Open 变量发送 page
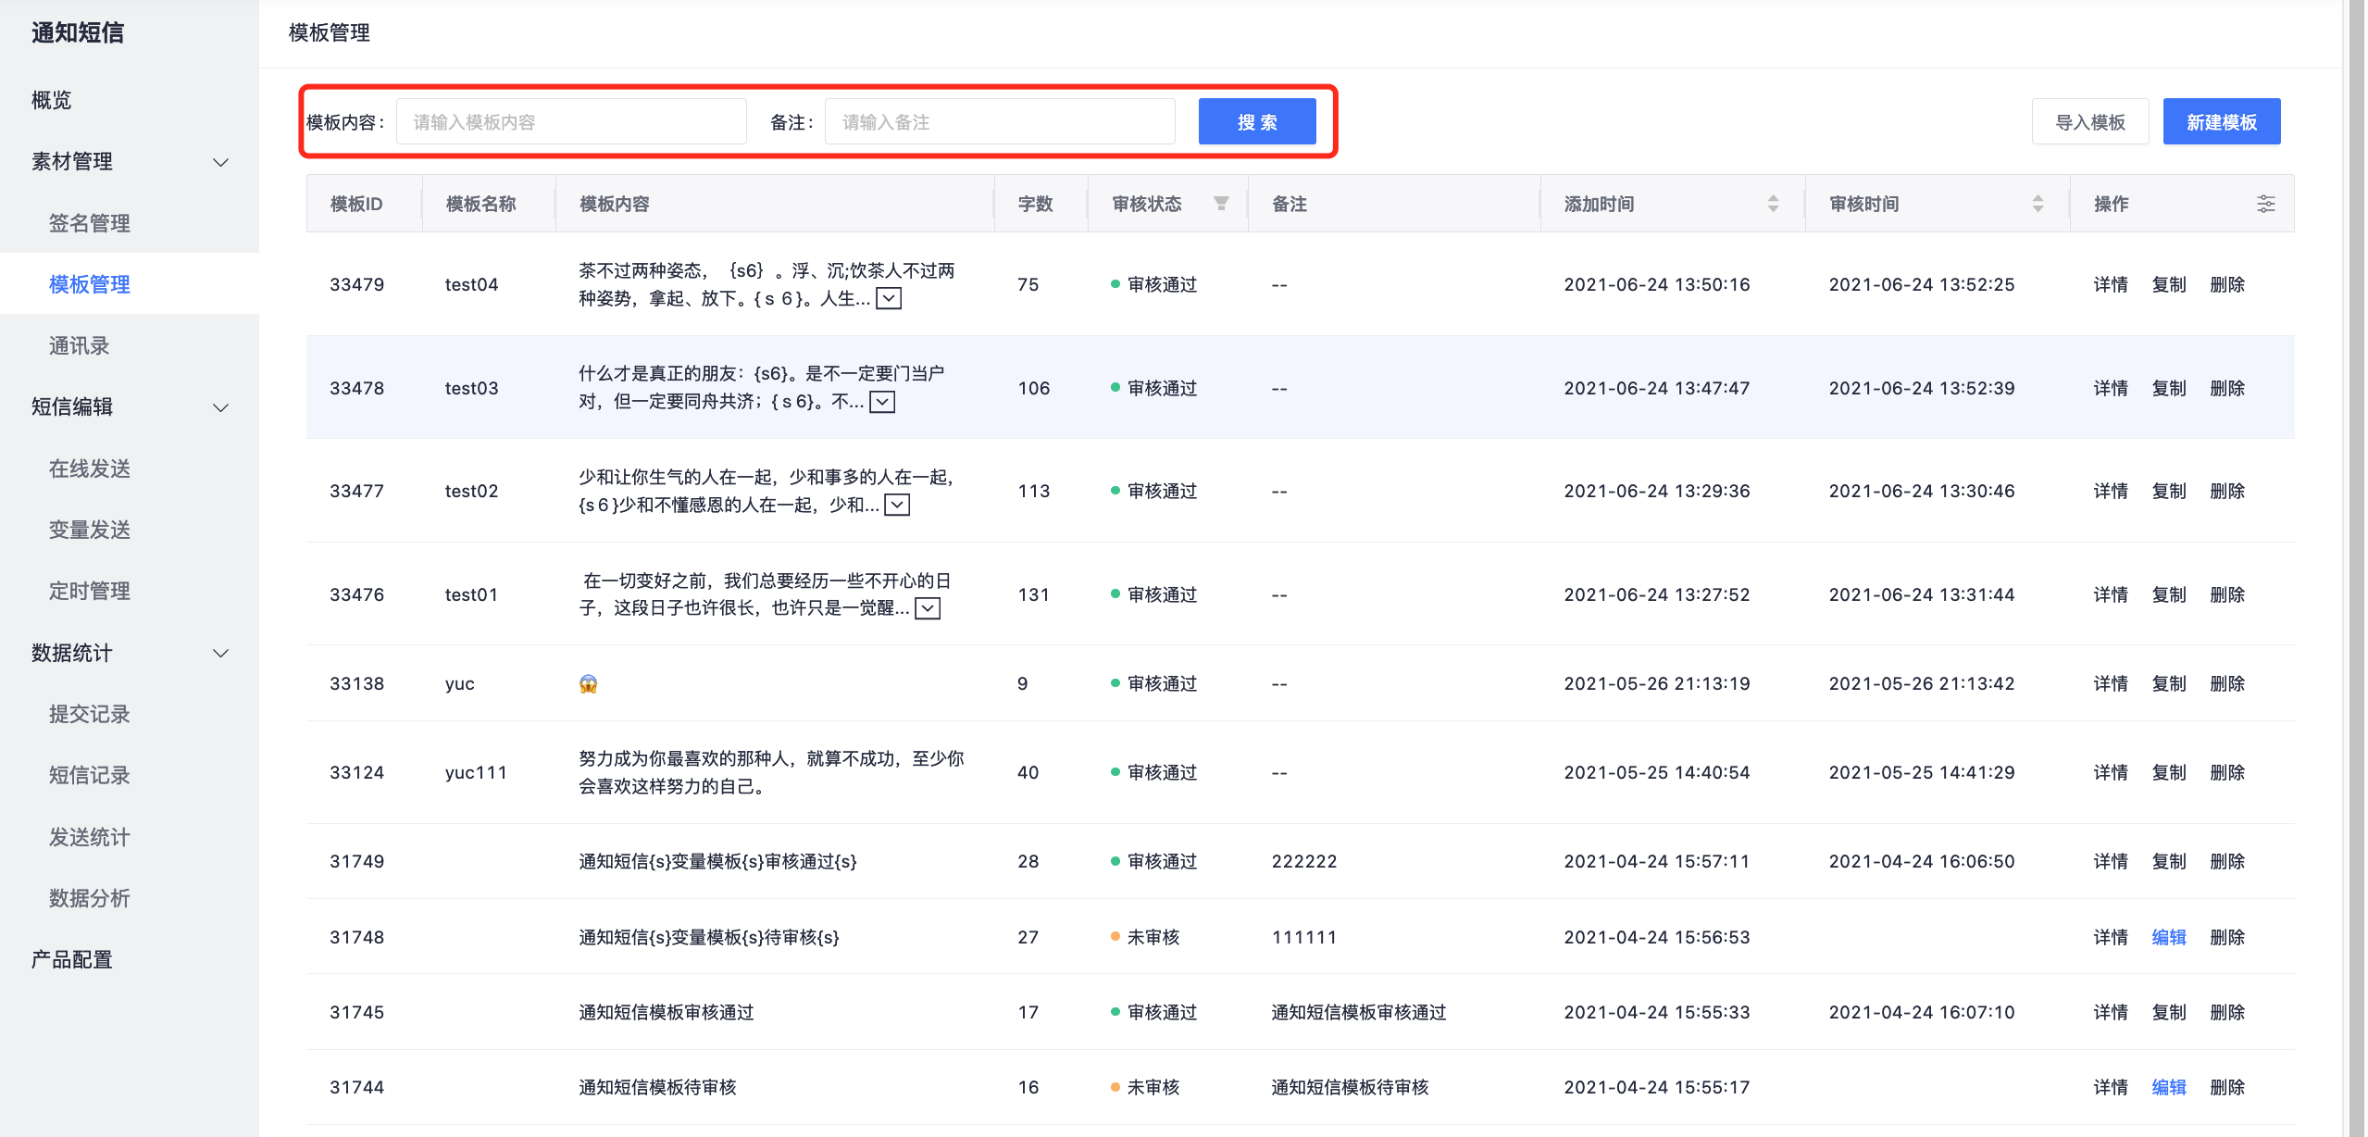 click(x=89, y=530)
